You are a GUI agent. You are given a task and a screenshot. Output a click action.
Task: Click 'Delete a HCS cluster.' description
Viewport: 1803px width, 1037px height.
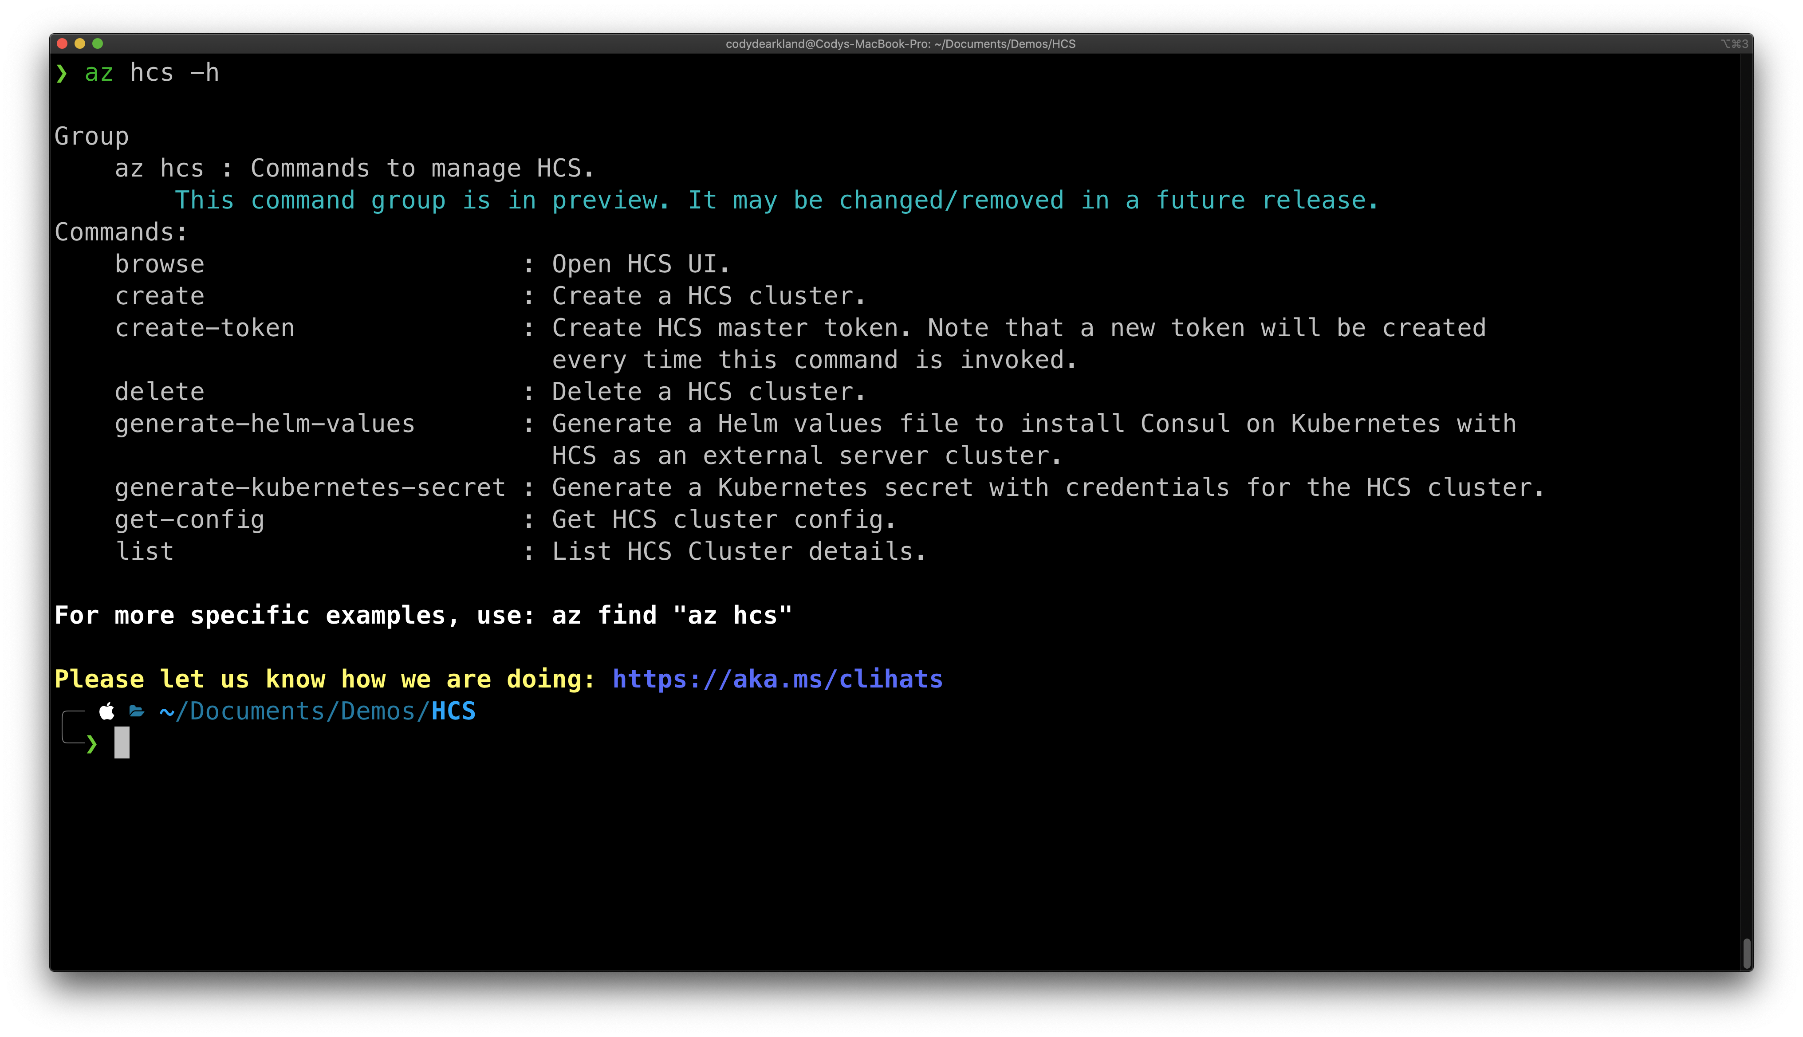[709, 392]
